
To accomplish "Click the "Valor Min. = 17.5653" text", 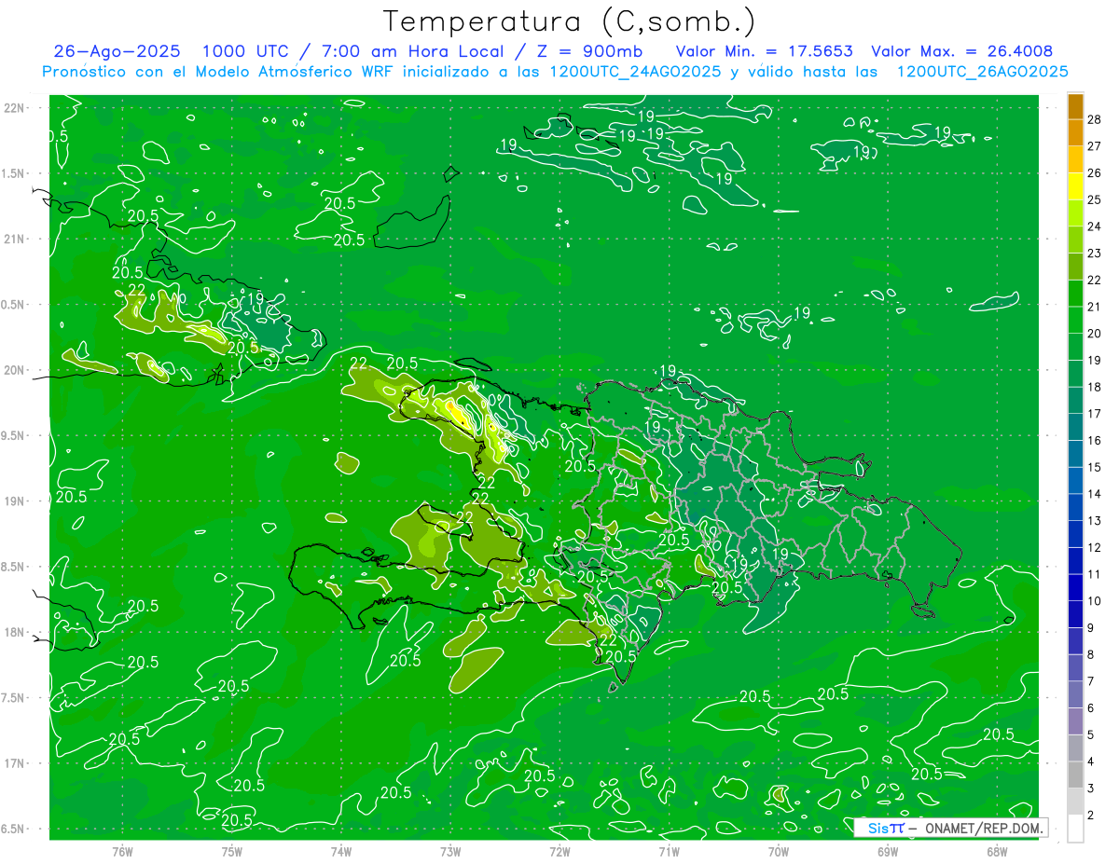I will pyautogui.click(x=764, y=51).
